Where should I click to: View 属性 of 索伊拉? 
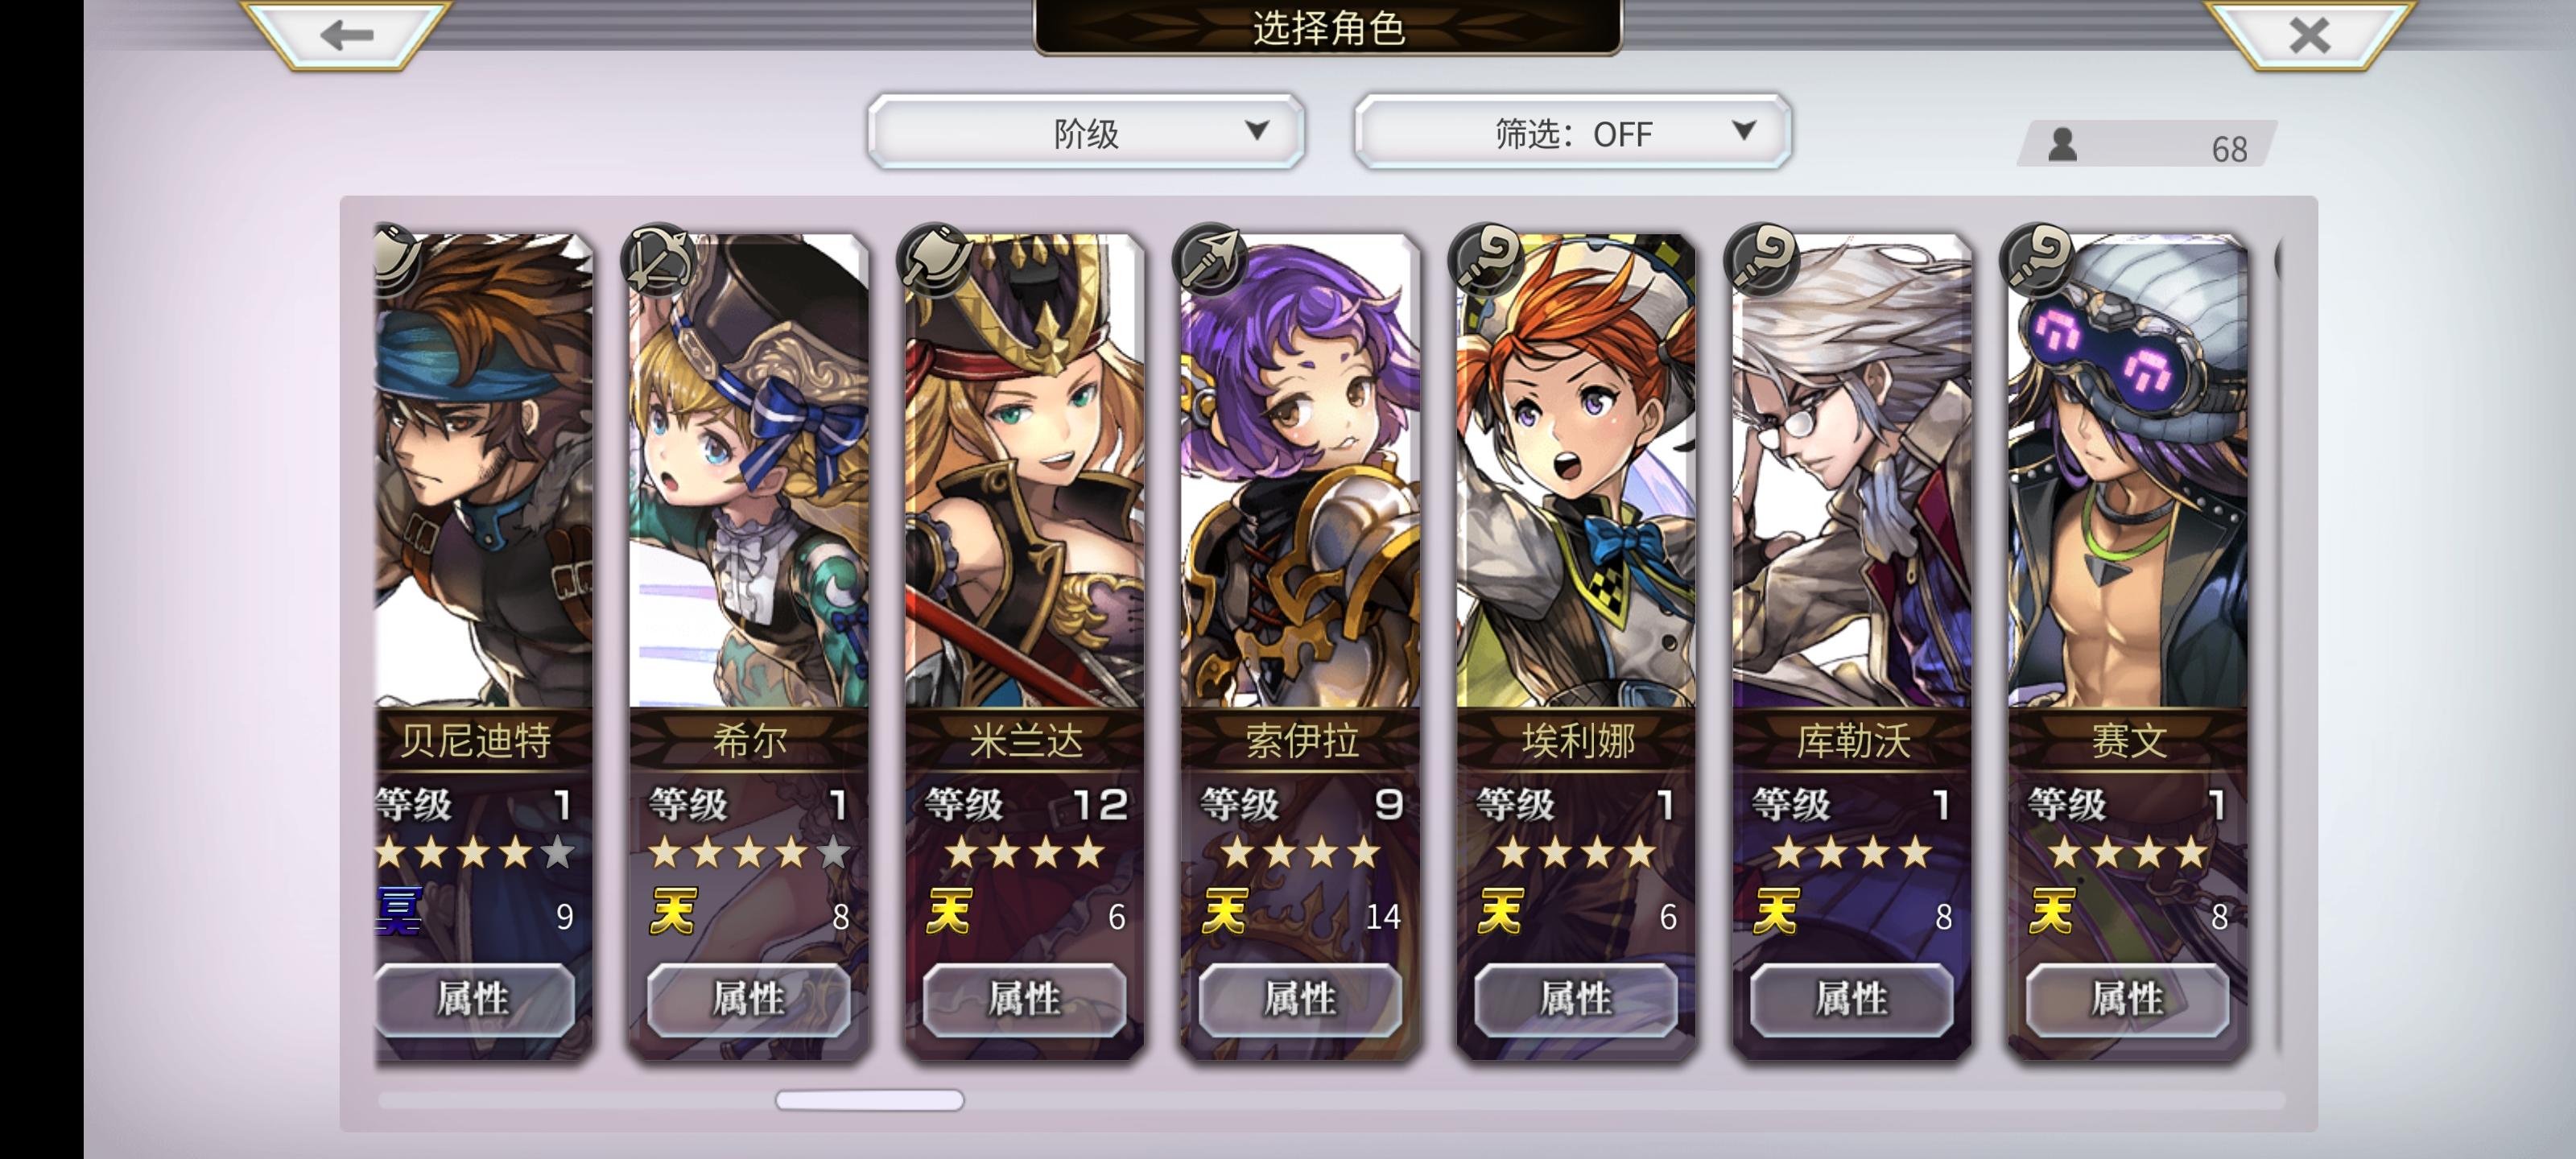(1300, 999)
